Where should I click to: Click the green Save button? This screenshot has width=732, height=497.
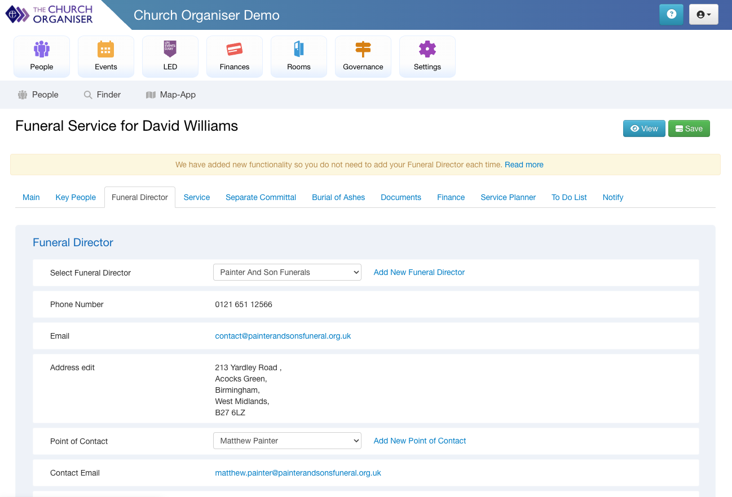689,128
